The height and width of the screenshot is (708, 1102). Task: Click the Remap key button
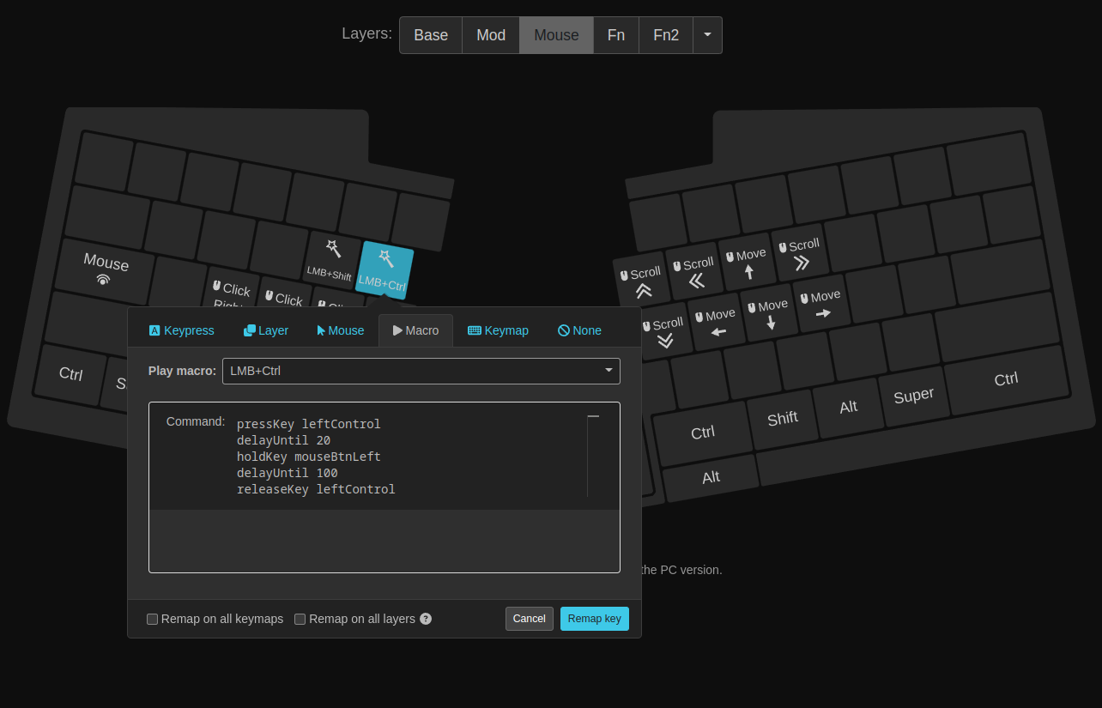click(594, 619)
